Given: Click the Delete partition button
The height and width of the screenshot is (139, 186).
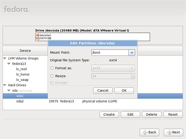Looking at the screenshot, I should pos(152,115).
